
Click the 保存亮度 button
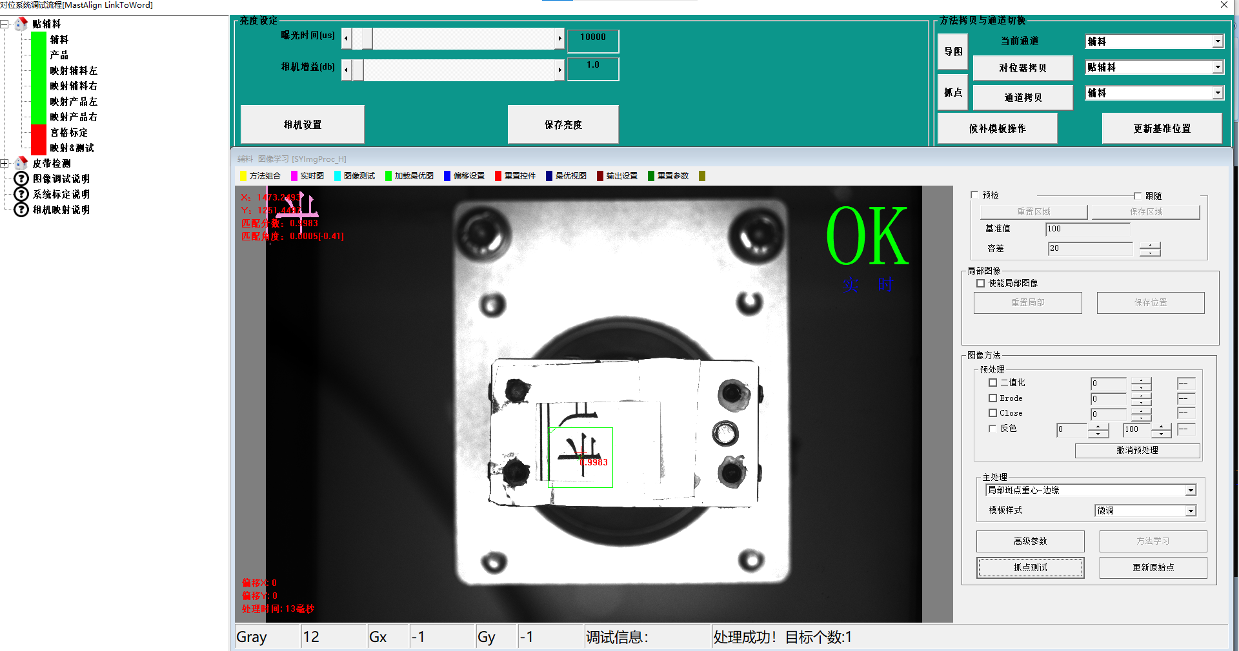pyautogui.click(x=563, y=124)
